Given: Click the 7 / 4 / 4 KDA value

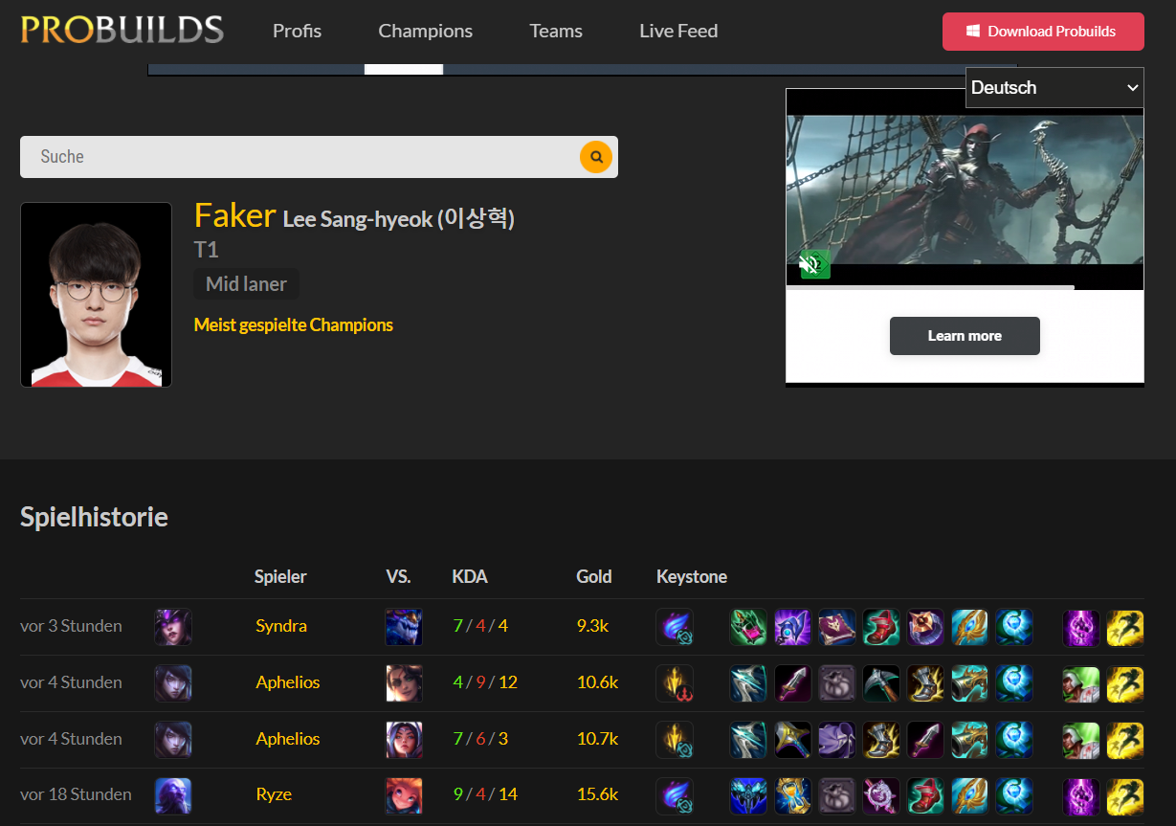Looking at the screenshot, I should coord(480,626).
